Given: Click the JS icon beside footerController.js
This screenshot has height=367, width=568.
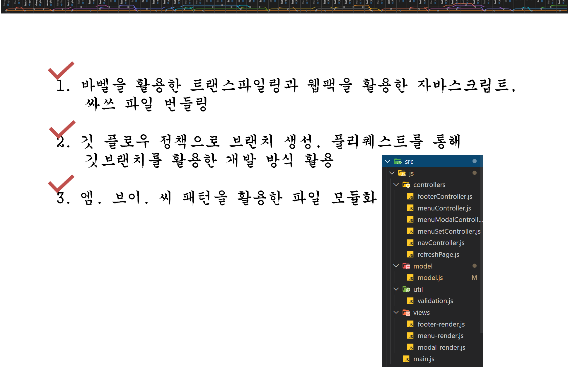Looking at the screenshot, I should (410, 196).
